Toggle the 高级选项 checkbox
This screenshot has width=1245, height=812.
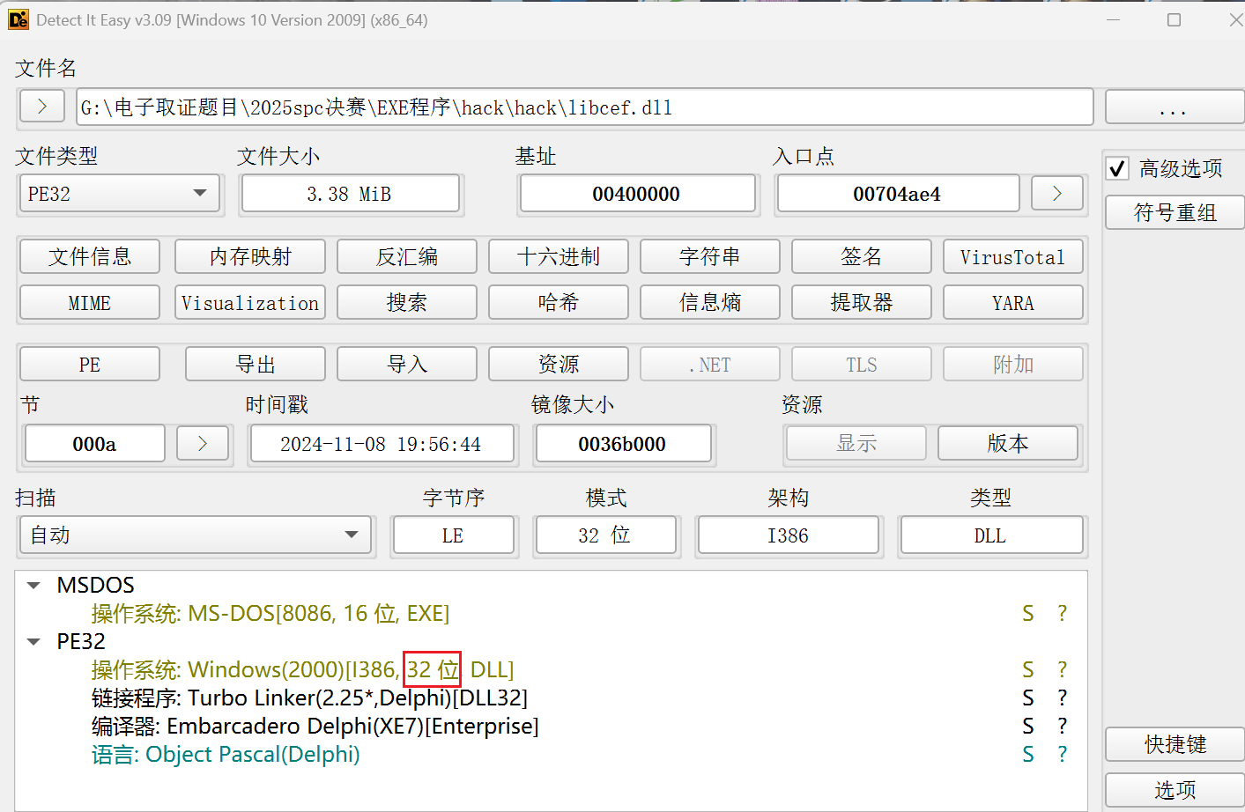[x=1117, y=169]
